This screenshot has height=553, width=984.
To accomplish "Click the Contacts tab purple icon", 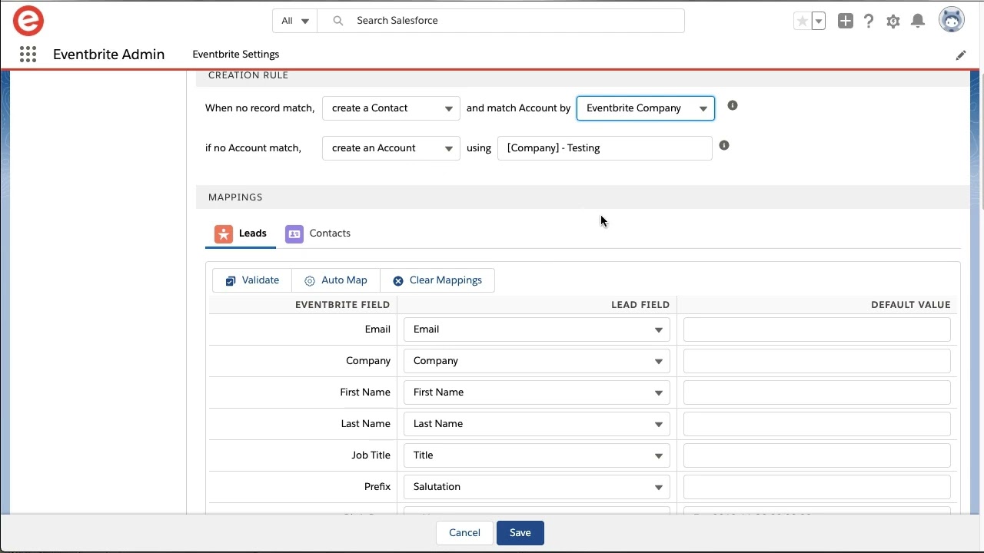I will [x=294, y=233].
